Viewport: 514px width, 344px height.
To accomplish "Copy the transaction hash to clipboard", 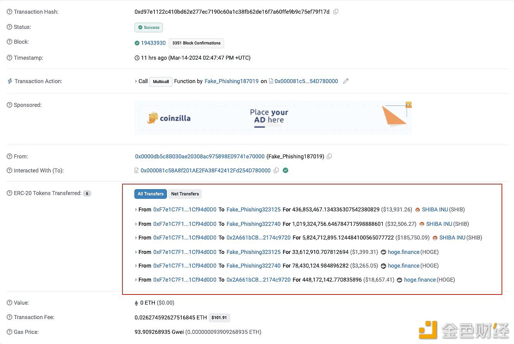I will click(x=336, y=12).
